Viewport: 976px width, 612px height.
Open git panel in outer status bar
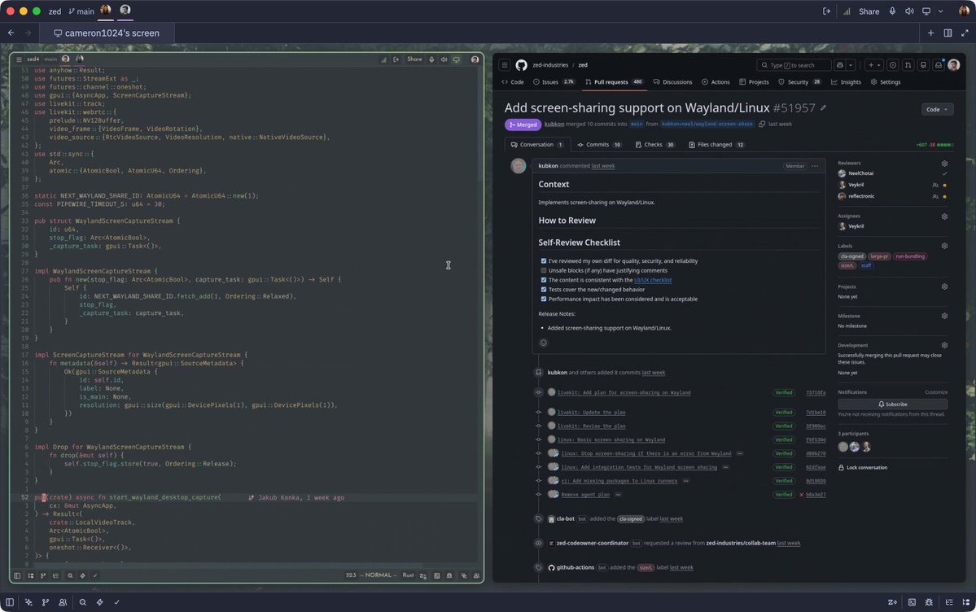[x=46, y=602]
